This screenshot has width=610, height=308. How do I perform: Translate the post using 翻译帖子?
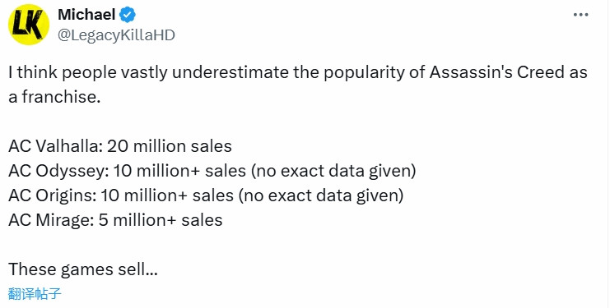(x=35, y=294)
